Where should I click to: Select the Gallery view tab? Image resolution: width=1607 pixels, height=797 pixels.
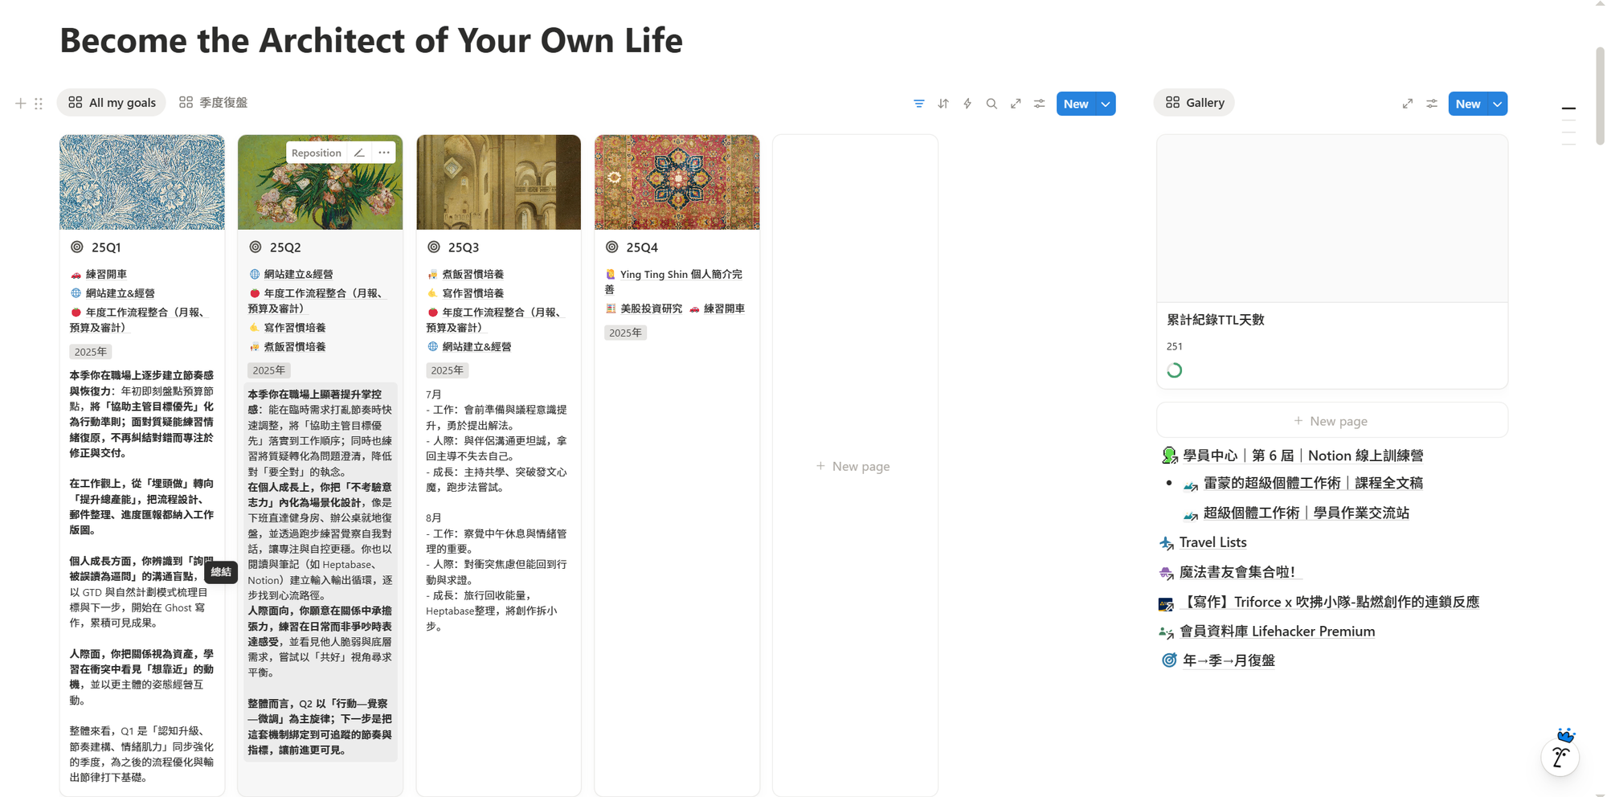tap(1194, 103)
